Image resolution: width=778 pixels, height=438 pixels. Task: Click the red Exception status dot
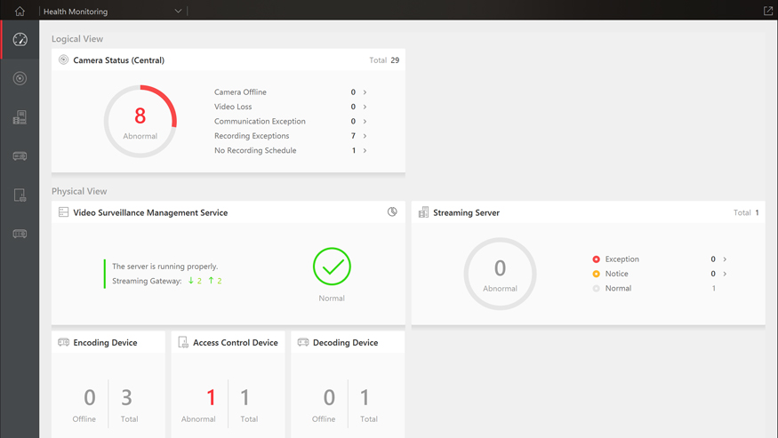(597, 259)
